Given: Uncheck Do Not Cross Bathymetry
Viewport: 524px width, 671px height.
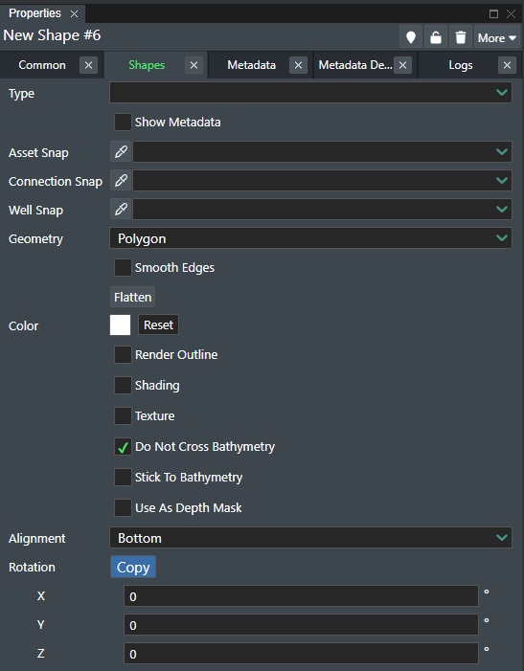Looking at the screenshot, I should (123, 447).
